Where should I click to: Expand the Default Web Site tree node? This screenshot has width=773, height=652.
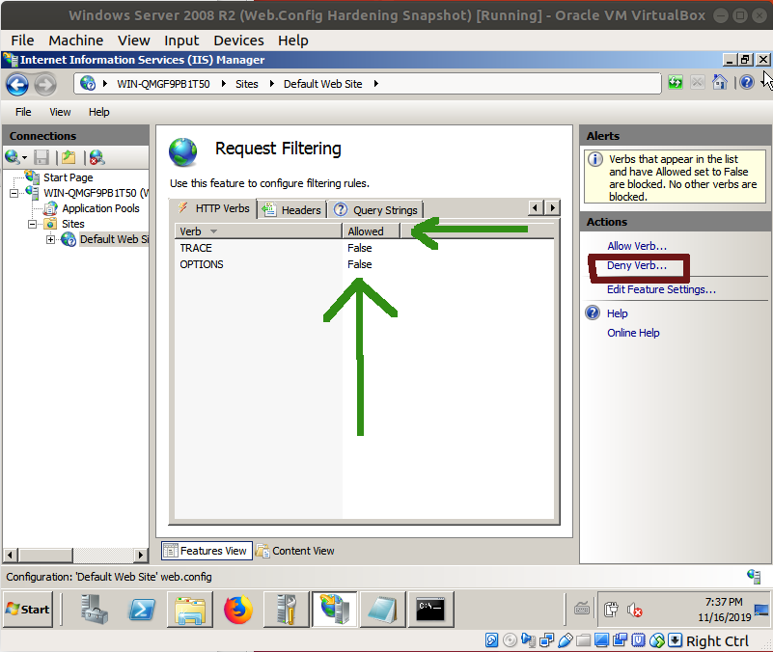pos(50,239)
